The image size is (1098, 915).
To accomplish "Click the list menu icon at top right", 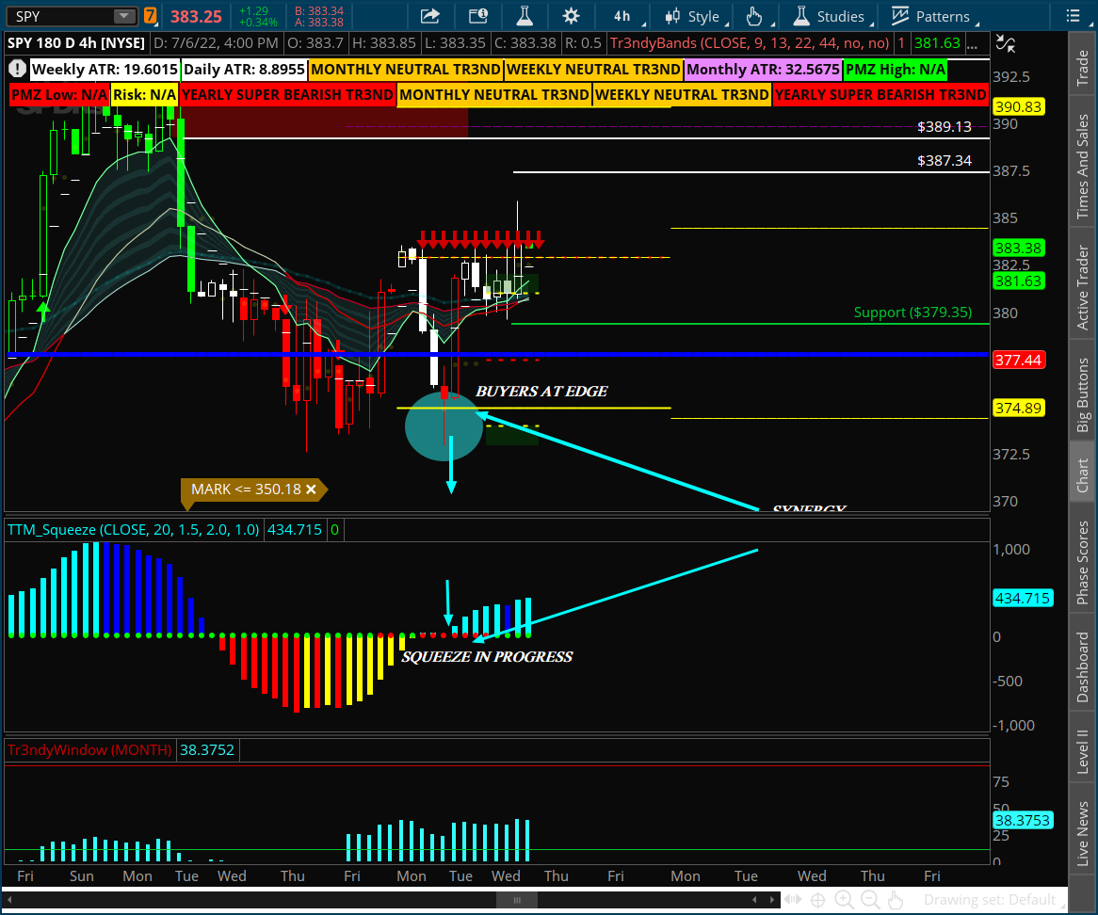I will 1073,16.
